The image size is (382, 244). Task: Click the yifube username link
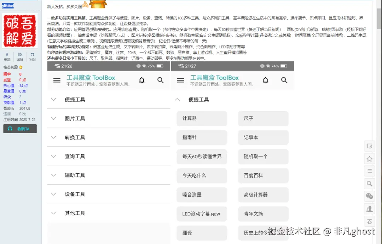pos(8,6)
